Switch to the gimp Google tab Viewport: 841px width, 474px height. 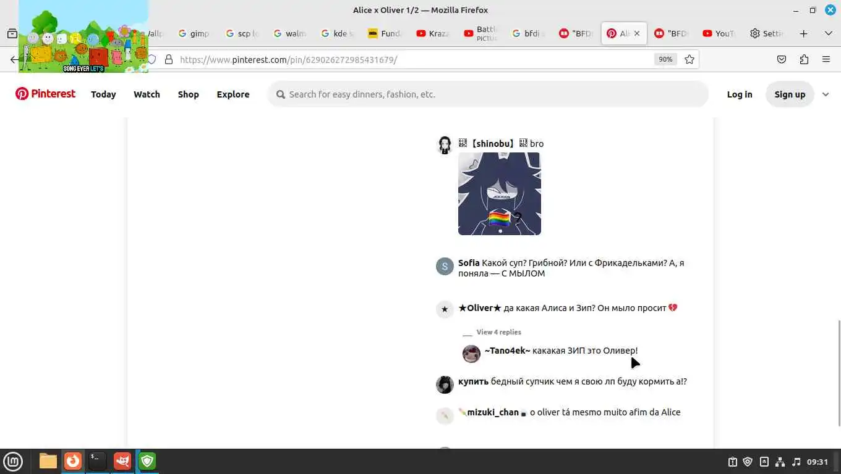coord(193,33)
